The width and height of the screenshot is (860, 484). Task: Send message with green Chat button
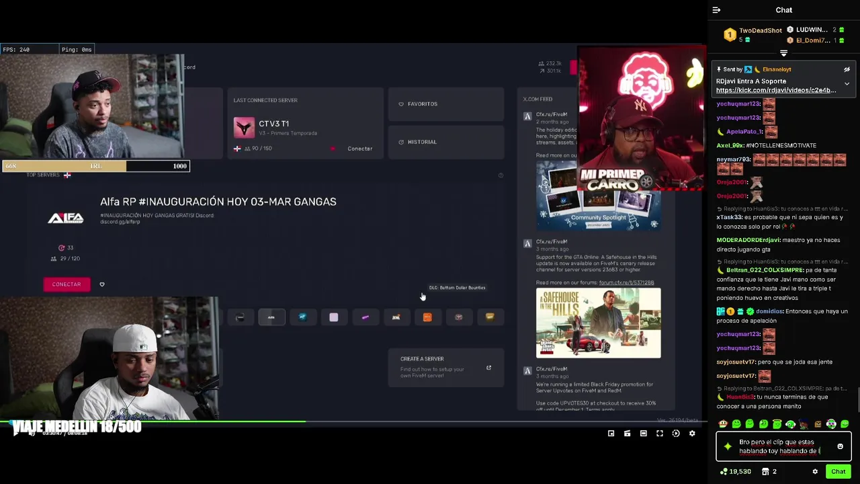pyautogui.click(x=838, y=471)
